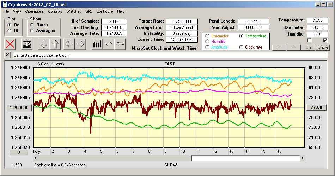Click the up arrow toolbar icon

[x=55, y=44]
